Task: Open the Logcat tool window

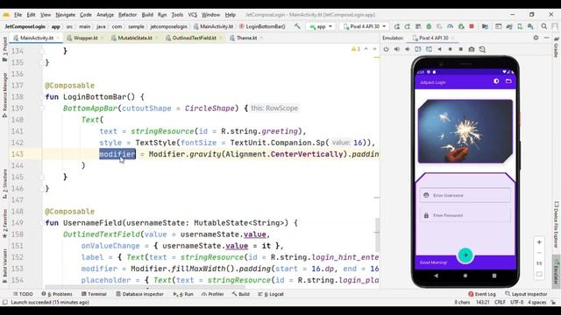Action: [x=271, y=294]
